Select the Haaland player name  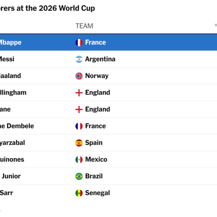tap(10, 76)
